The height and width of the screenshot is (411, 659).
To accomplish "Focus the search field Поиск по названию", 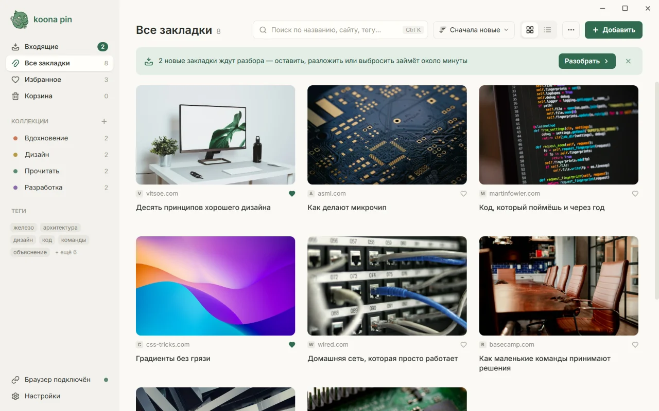I will click(x=340, y=30).
